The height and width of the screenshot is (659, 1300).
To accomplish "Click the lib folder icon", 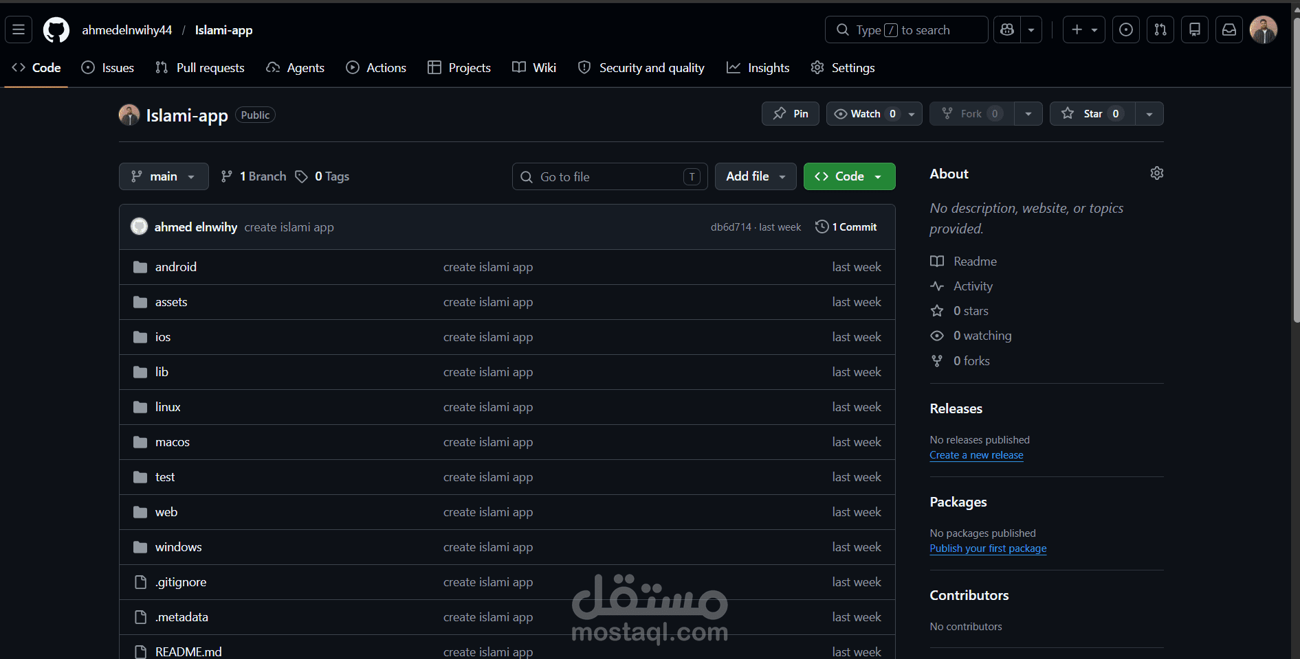I will pyautogui.click(x=140, y=372).
